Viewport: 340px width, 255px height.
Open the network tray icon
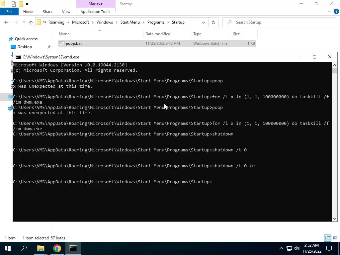point(289,248)
